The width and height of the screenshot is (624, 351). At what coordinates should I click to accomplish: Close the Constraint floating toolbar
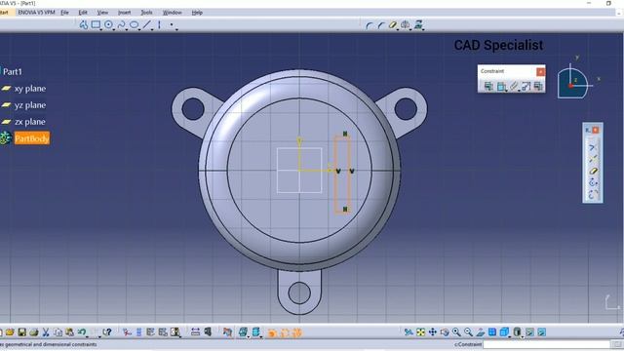[540, 71]
